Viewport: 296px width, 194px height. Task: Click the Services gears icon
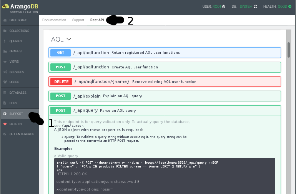pos(4,72)
